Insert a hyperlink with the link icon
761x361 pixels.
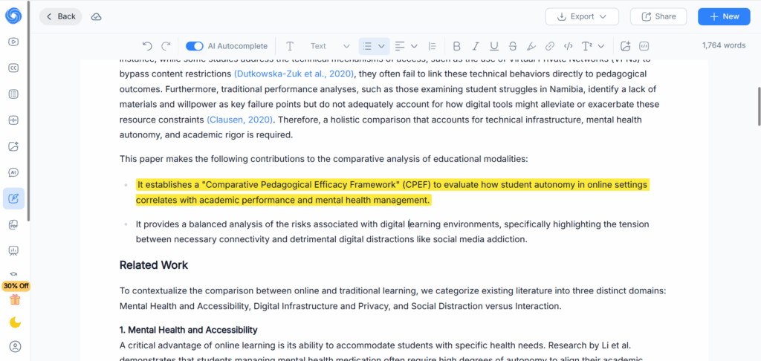coord(550,46)
